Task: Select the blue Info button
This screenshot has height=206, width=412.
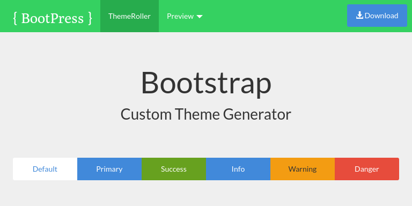Action: click(x=238, y=169)
